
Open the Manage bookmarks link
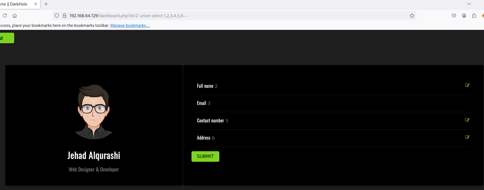point(130,25)
